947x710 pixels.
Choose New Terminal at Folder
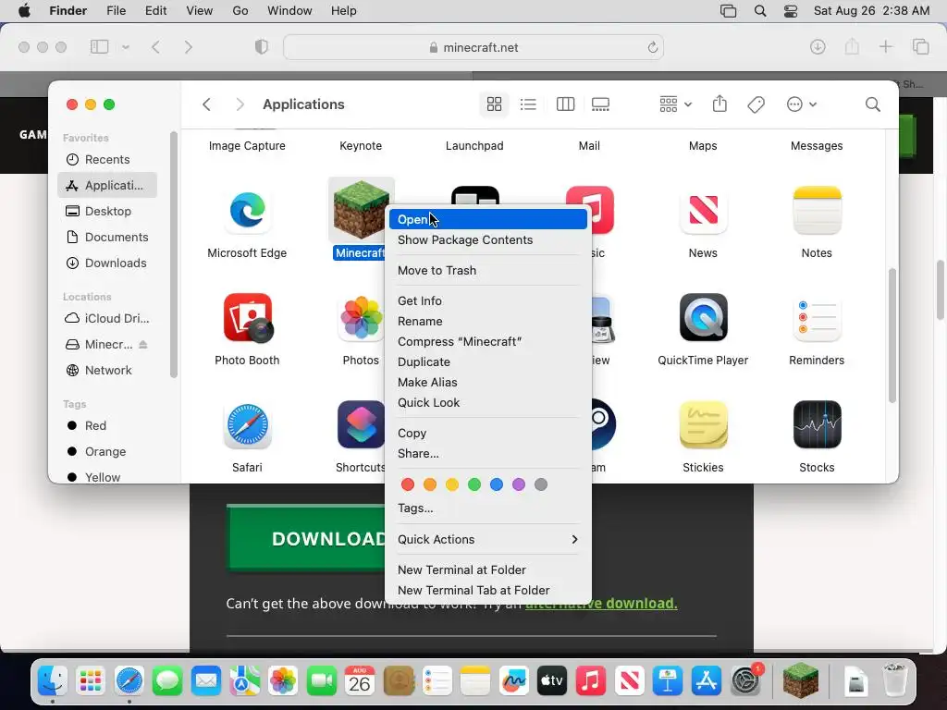click(488, 569)
